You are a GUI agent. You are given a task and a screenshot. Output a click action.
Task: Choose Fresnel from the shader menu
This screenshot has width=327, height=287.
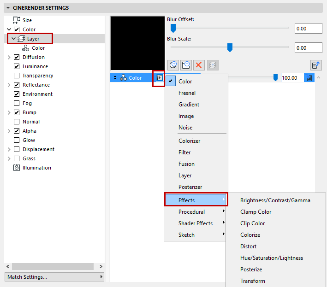click(x=196, y=93)
